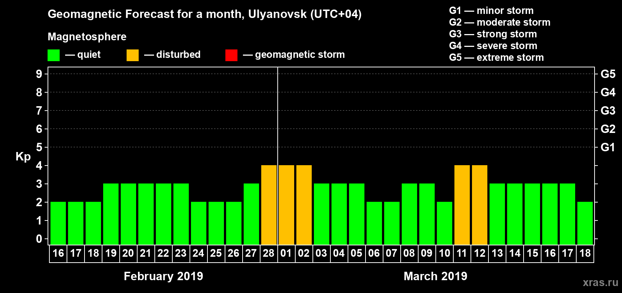
Task: Click date label 09 in March
Action: click(427, 253)
